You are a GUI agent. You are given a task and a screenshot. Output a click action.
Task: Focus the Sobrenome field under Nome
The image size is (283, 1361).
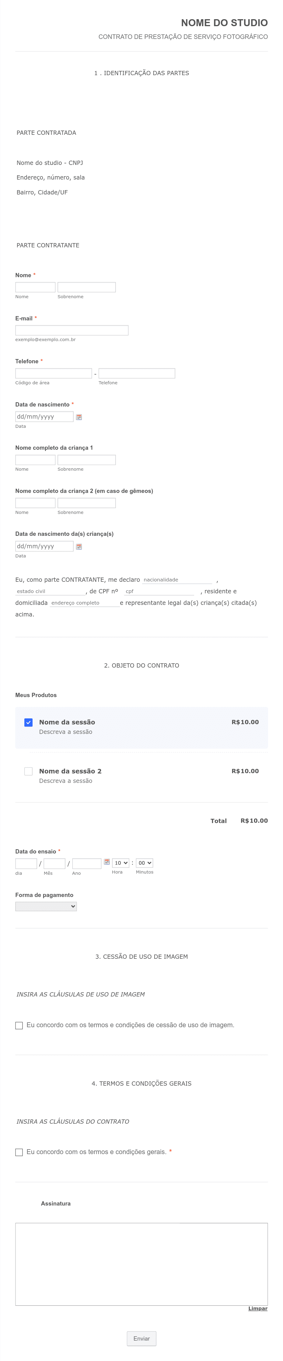pos(87,287)
